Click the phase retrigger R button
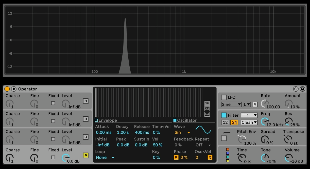310x169 pixels. 176,158
